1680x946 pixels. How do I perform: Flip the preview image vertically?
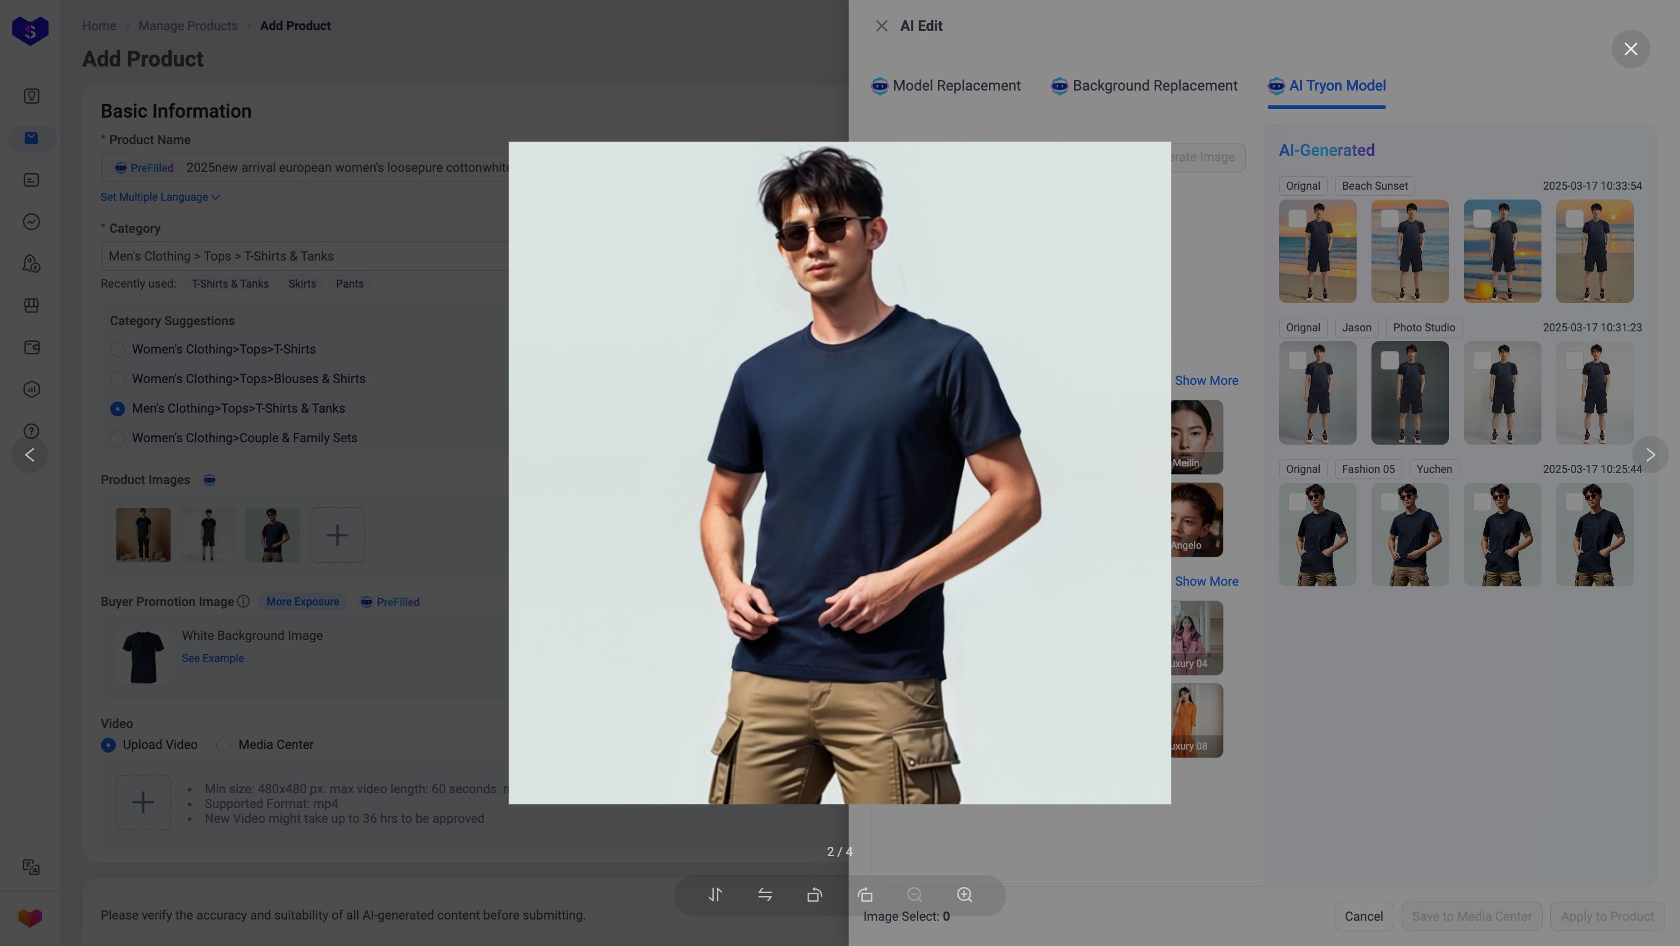[715, 895]
